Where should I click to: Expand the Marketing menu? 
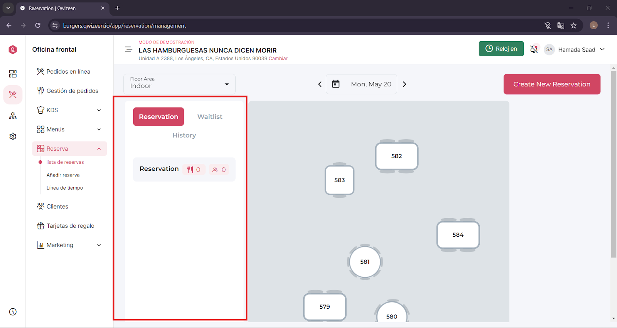(x=69, y=245)
